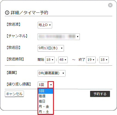Select 月 - 土 in the repeat list
Screen dimensions: 117x115
46,112
